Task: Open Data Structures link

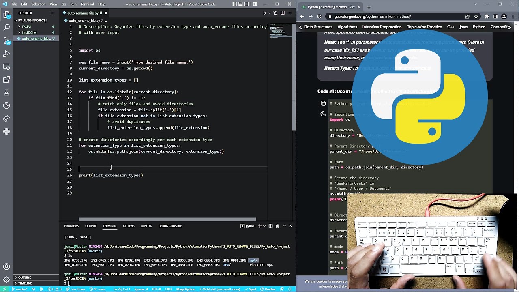Action: 318,27
